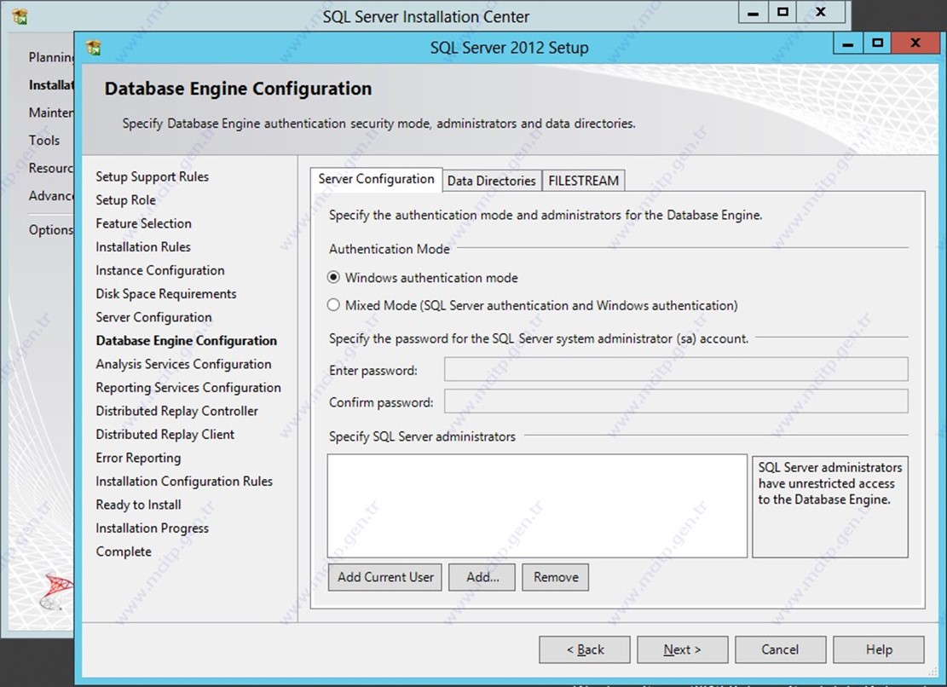Select Maintenance in Installation Center sidebar
Screen dimensions: 947x687
point(51,113)
